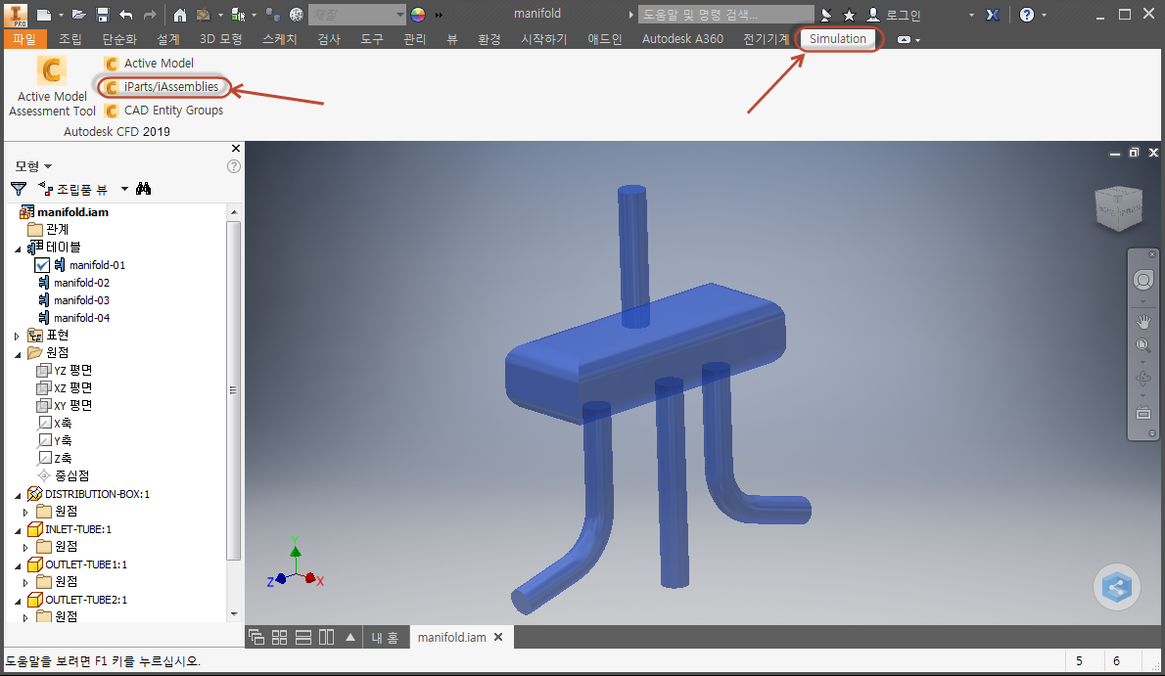Image resolution: width=1165 pixels, height=676 pixels.
Task: Open the 내 홈 document tab
Action: (x=385, y=638)
